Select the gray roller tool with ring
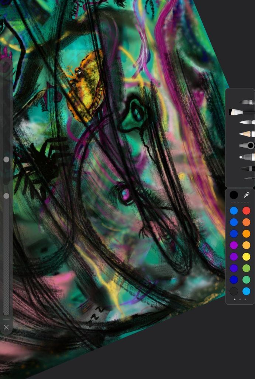255x379 pixels. (247, 145)
